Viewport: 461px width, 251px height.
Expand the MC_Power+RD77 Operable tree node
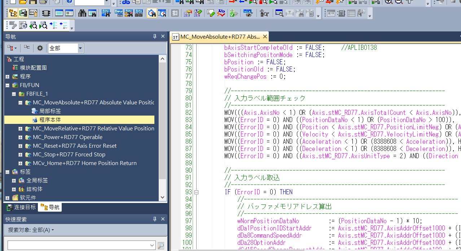tap(21, 137)
